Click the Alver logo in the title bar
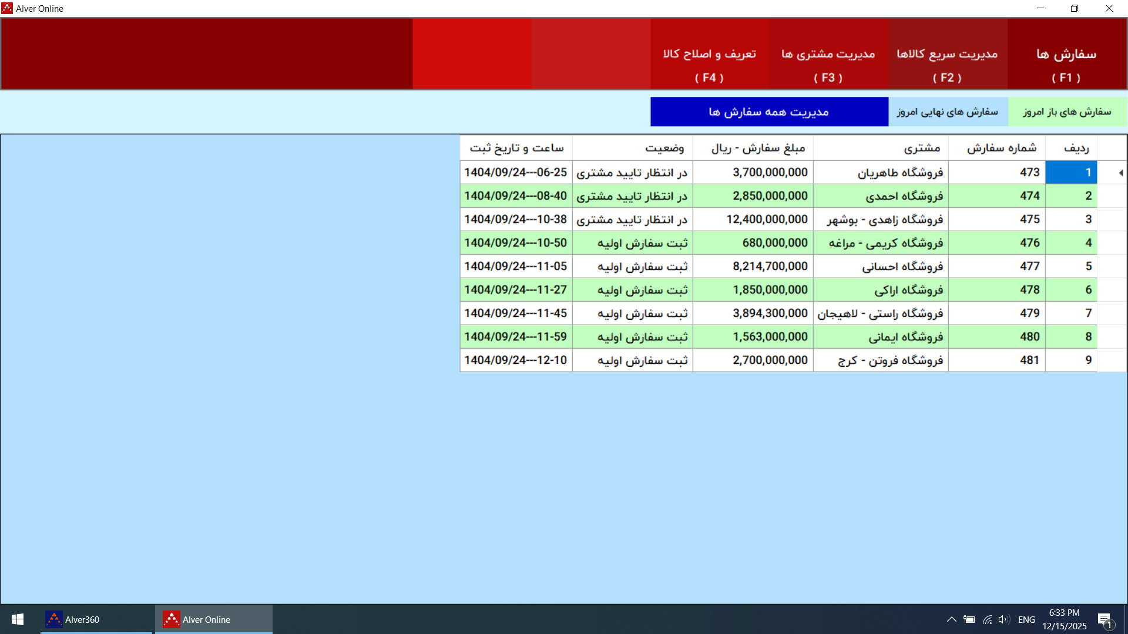The height and width of the screenshot is (634, 1128). point(6,8)
